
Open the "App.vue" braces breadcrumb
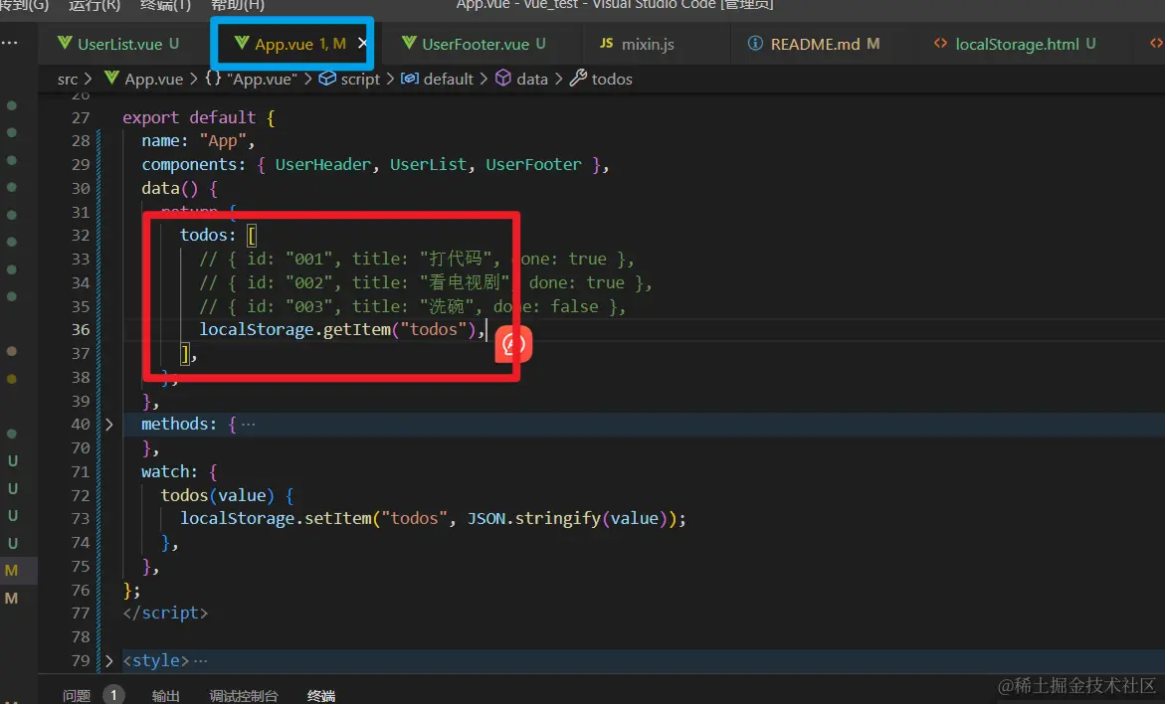(263, 79)
